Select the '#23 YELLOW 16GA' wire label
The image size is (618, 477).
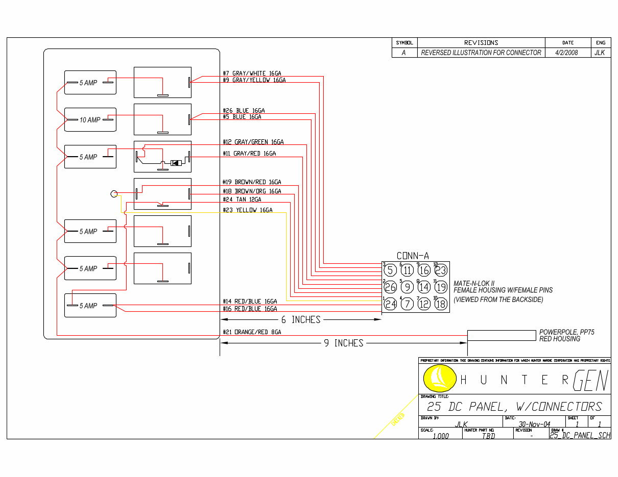click(x=247, y=210)
